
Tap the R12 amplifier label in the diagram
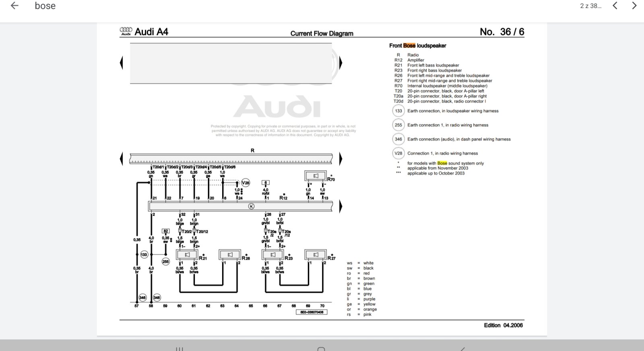pos(283,198)
